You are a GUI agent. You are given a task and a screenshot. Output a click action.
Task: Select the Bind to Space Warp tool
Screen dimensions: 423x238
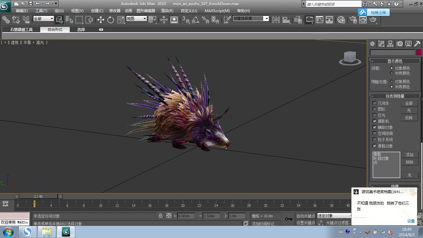26,20
